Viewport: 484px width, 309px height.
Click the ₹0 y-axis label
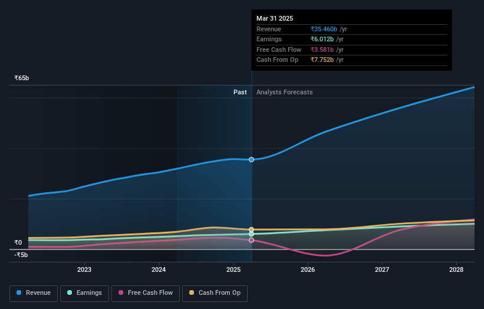(x=18, y=242)
